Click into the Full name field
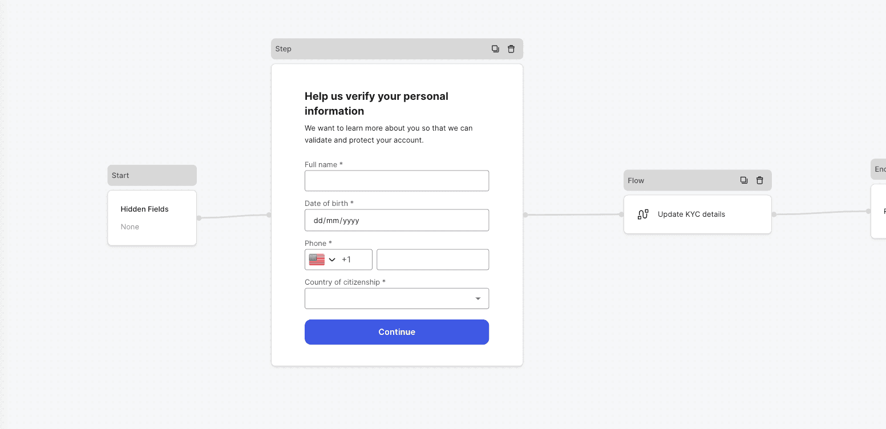This screenshot has height=429, width=886. pos(397,181)
